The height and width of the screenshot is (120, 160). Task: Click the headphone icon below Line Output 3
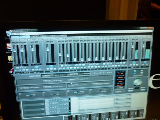[x=61, y=82]
